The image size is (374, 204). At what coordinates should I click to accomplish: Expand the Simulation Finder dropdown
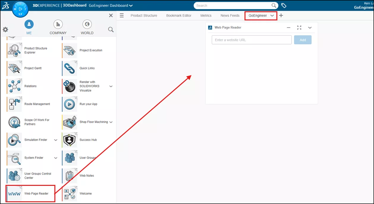[56, 140]
